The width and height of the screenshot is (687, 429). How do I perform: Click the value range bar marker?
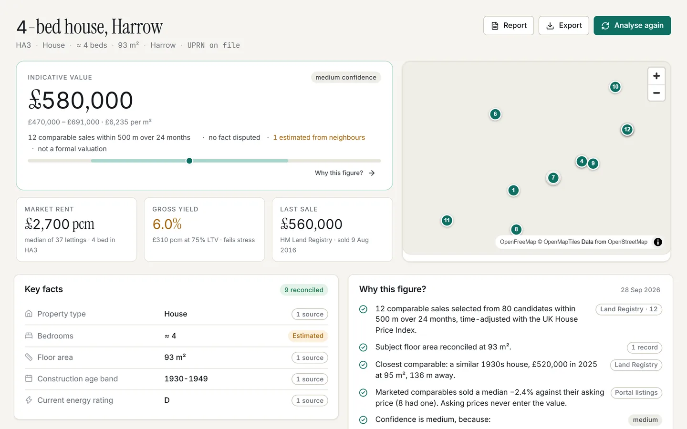(189, 161)
